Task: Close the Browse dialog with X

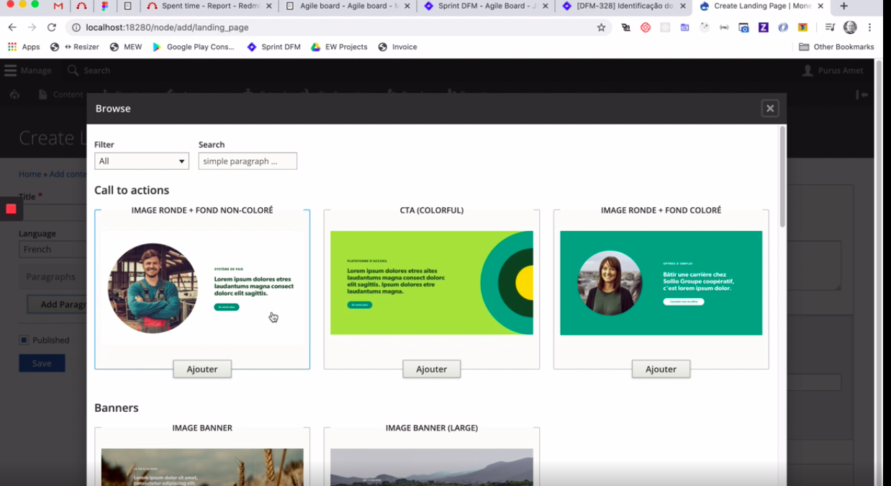Action: pos(770,108)
